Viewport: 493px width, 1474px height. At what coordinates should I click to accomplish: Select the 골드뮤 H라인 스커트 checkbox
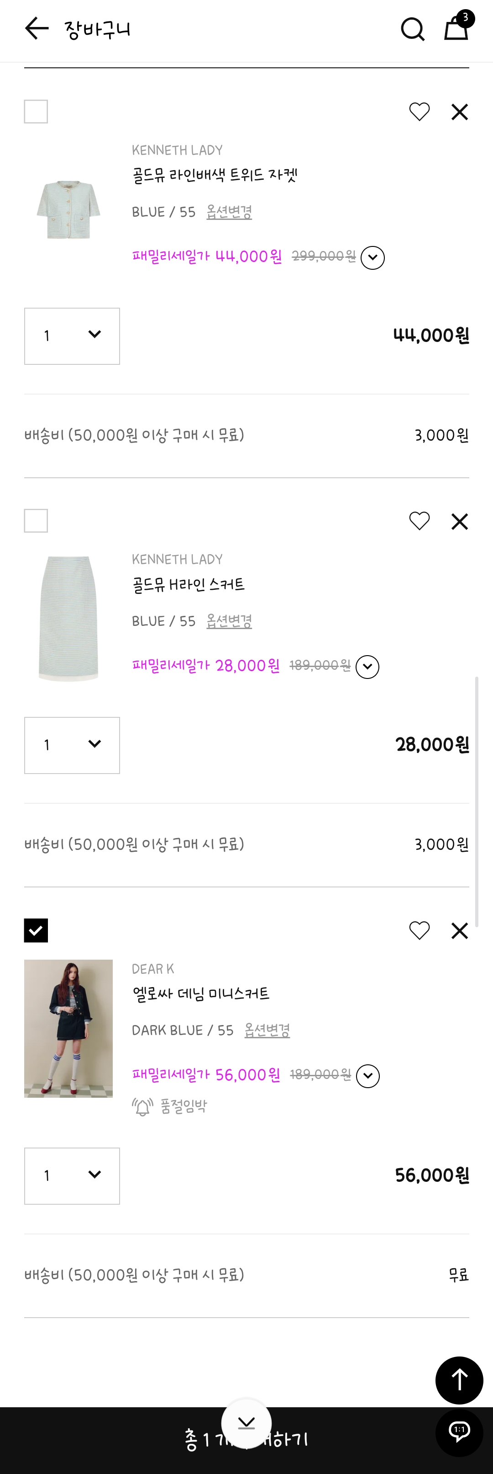(x=36, y=521)
